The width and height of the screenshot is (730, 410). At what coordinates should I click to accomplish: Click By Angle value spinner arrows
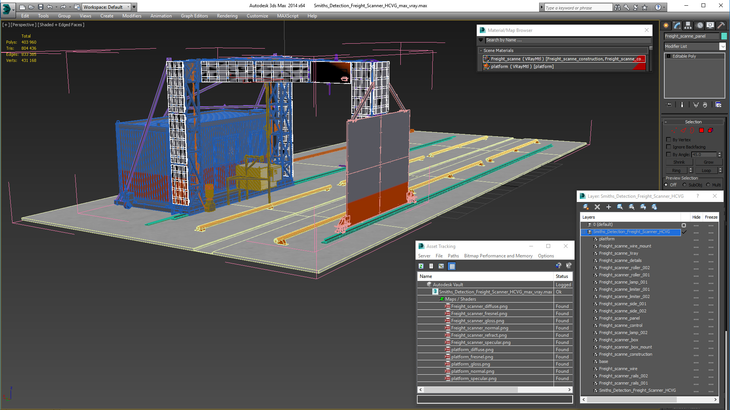719,155
